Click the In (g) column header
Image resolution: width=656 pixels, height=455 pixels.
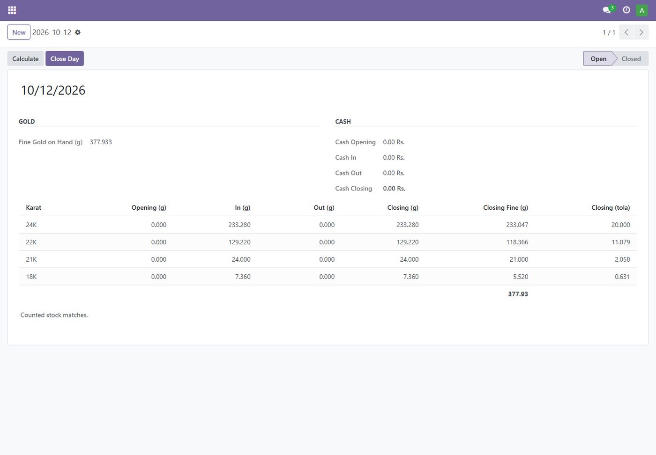243,207
